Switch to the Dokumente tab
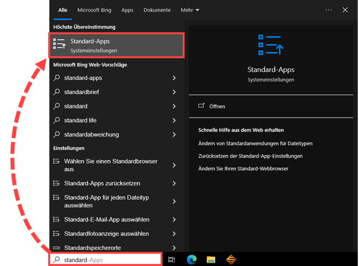359x266 pixels. 157,10
